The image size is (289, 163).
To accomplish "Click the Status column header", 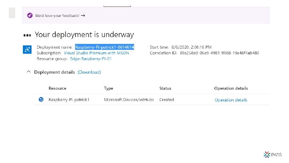I will coord(165,88).
